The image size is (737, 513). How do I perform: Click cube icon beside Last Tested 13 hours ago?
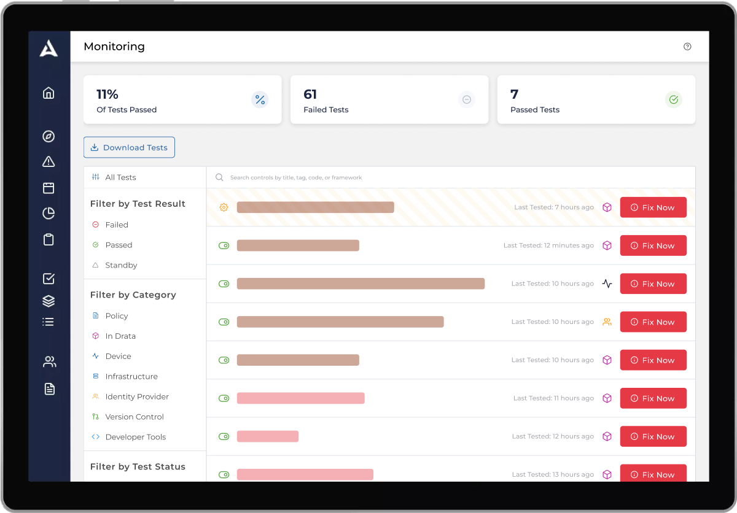click(x=607, y=474)
